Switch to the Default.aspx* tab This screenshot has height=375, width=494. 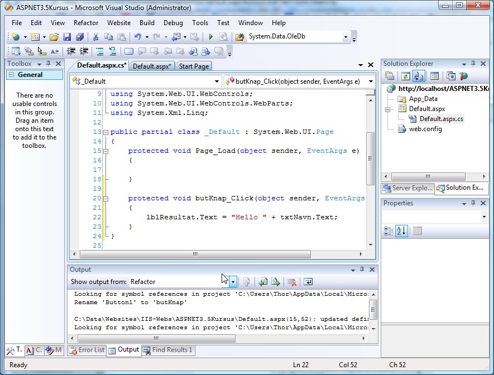pos(152,66)
